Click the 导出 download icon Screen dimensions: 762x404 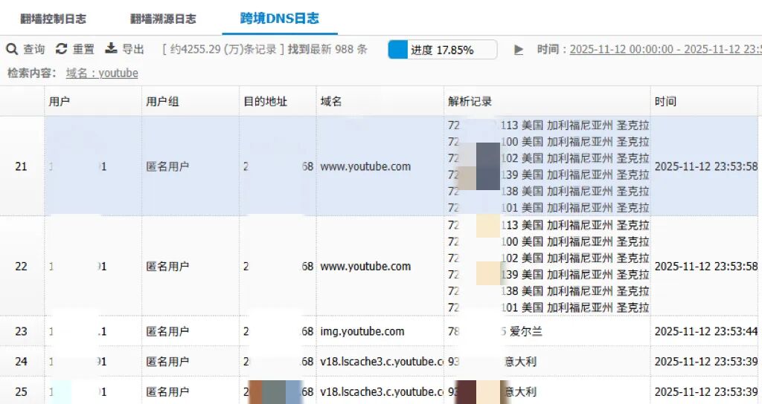pyautogui.click(x=112, y=48)
